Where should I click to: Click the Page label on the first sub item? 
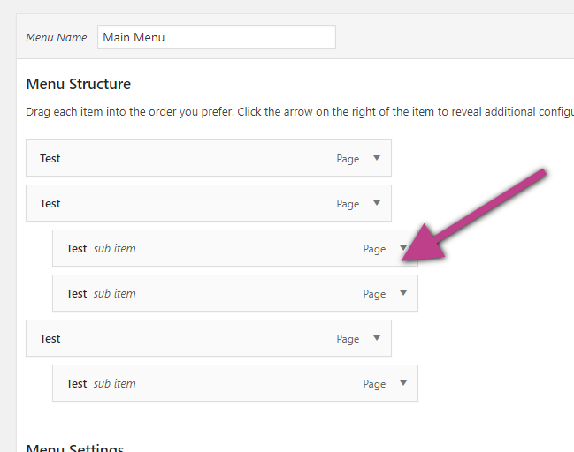[x=374, y=249]
